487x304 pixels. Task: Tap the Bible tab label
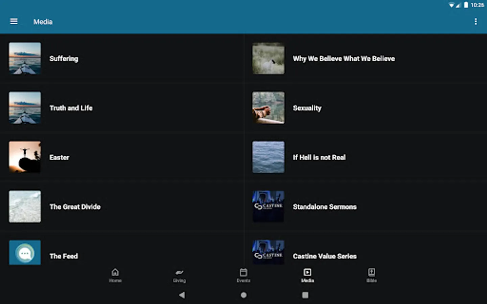(x=371, y=281)
